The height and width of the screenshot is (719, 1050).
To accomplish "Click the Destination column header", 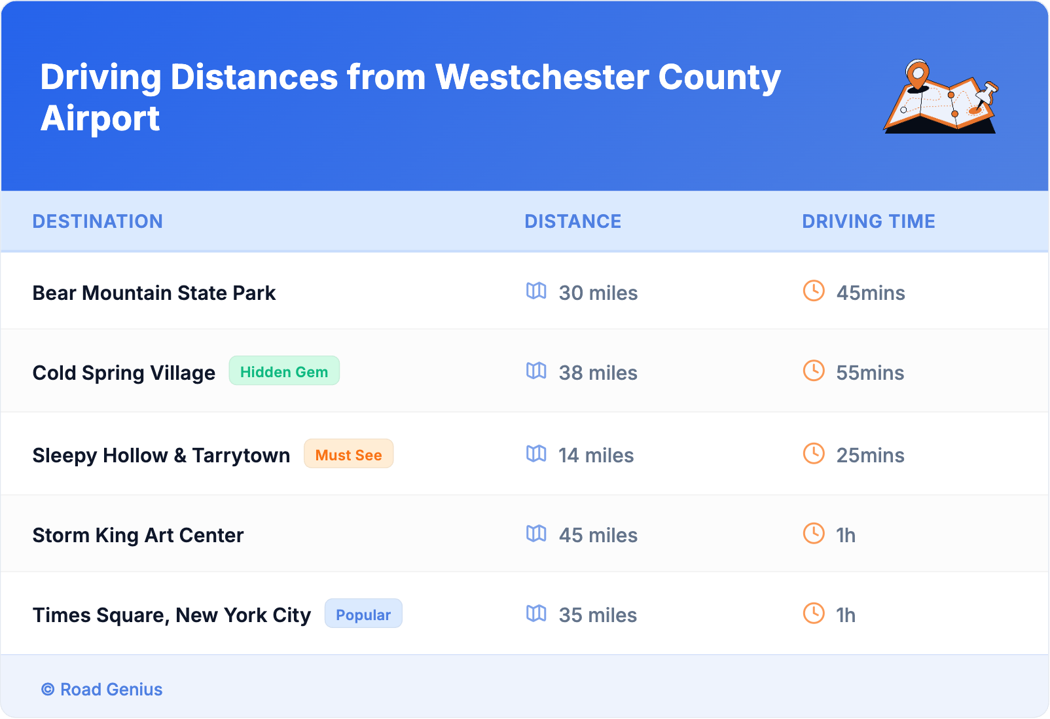I will coord(98,221).
